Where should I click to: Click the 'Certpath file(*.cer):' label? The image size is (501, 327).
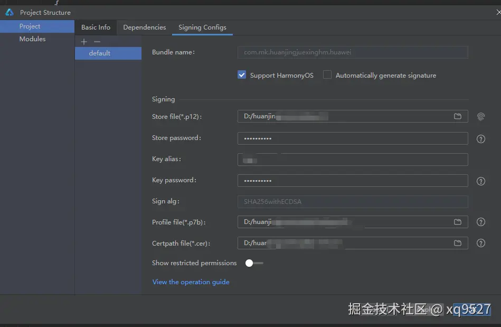pos(181,243)
